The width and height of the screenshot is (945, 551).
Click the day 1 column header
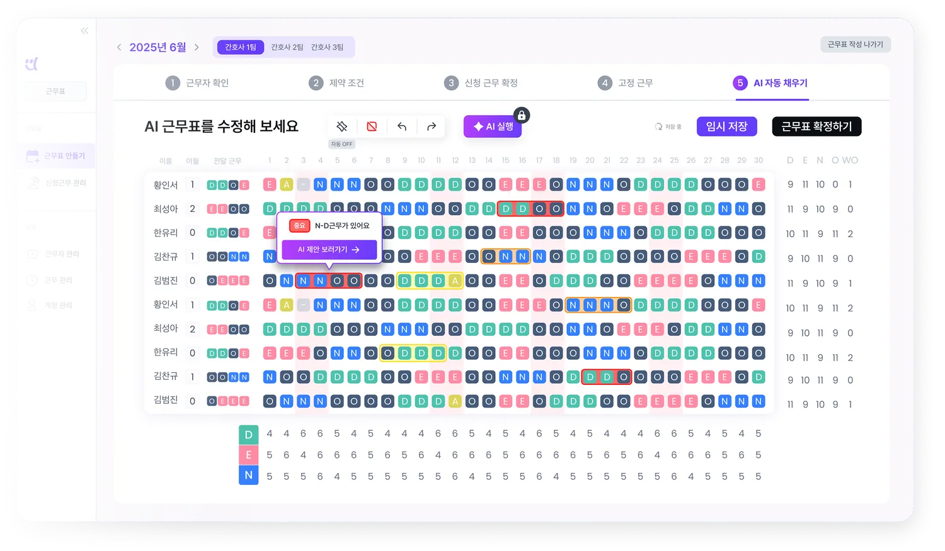(x=270, y=160)
